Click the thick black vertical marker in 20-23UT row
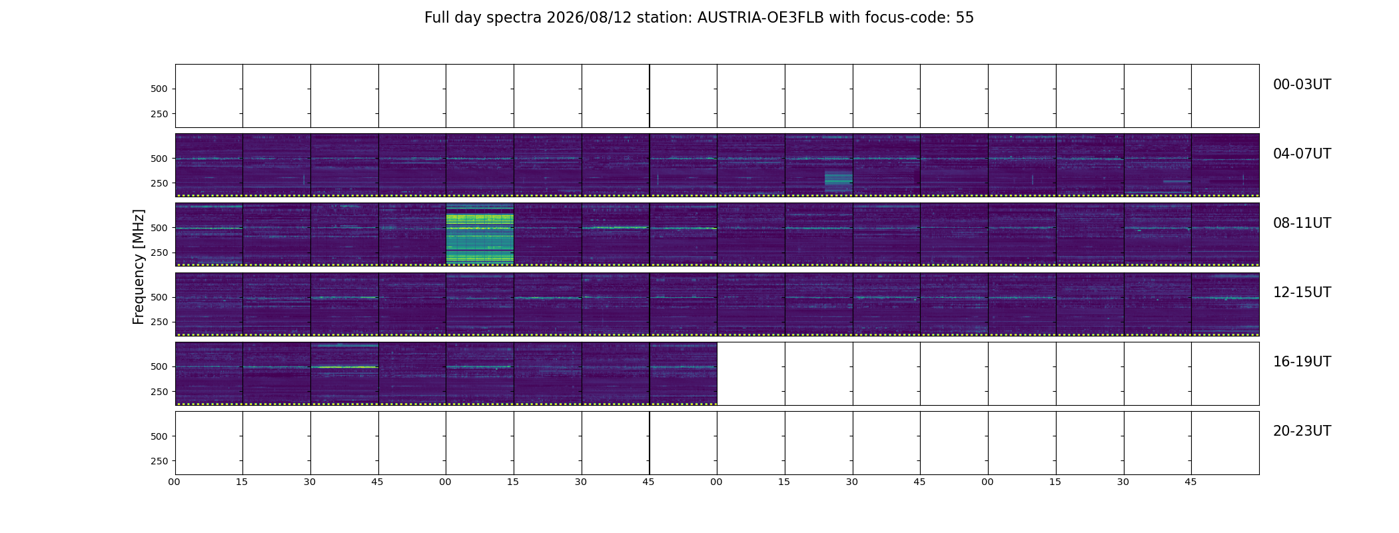 pyautogui.click(x=650, y=443)
